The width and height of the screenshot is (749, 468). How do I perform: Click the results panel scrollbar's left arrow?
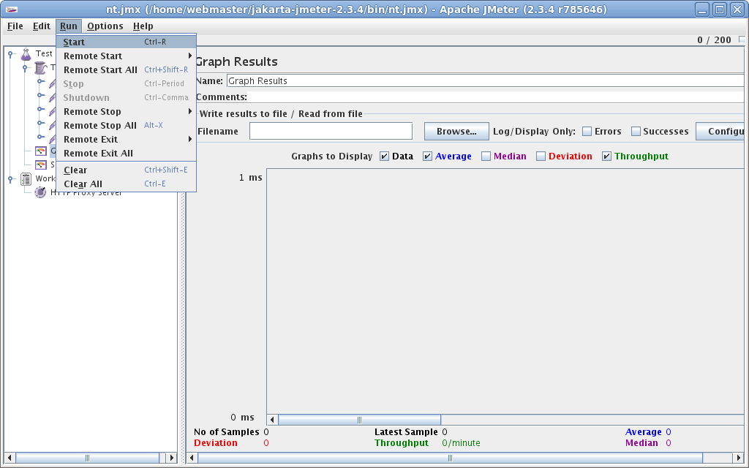tap(192, 458)
